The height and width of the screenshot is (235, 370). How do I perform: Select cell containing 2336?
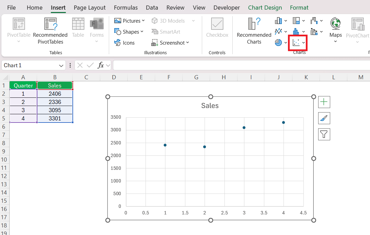pyautogui.click(x=55, y=102)
